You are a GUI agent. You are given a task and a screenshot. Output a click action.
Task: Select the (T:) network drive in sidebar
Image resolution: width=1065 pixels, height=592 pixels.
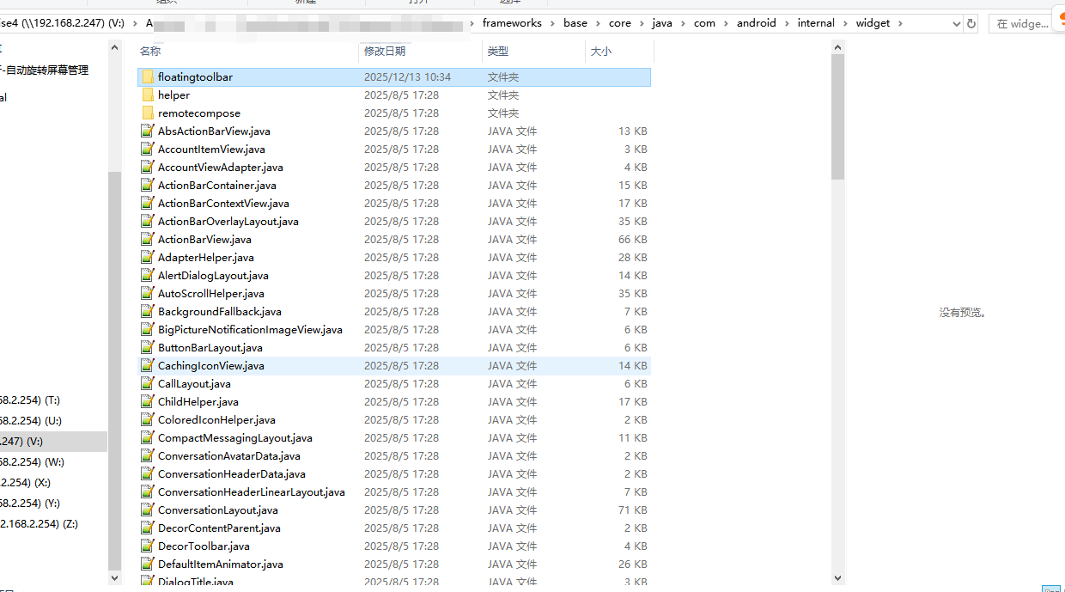[x=30, y=400]
